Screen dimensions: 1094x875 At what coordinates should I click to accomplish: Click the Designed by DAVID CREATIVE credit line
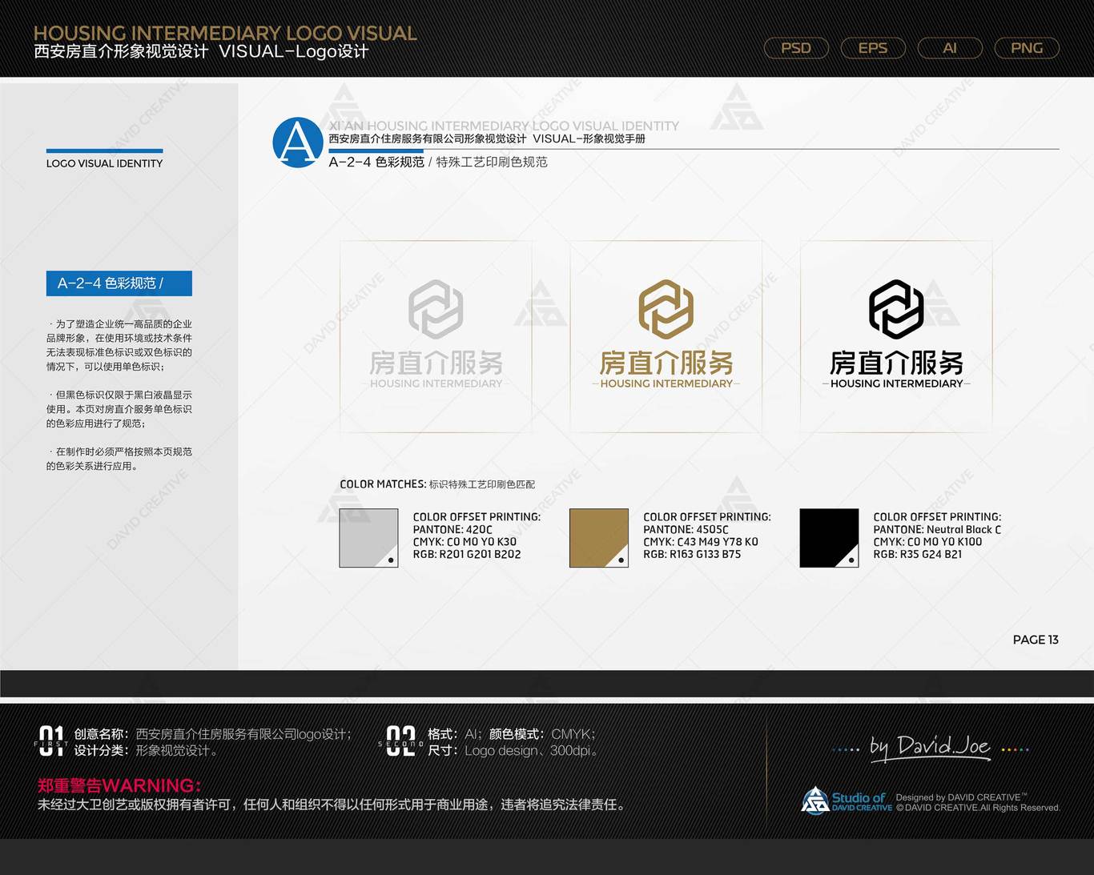[x=961, y=797]
